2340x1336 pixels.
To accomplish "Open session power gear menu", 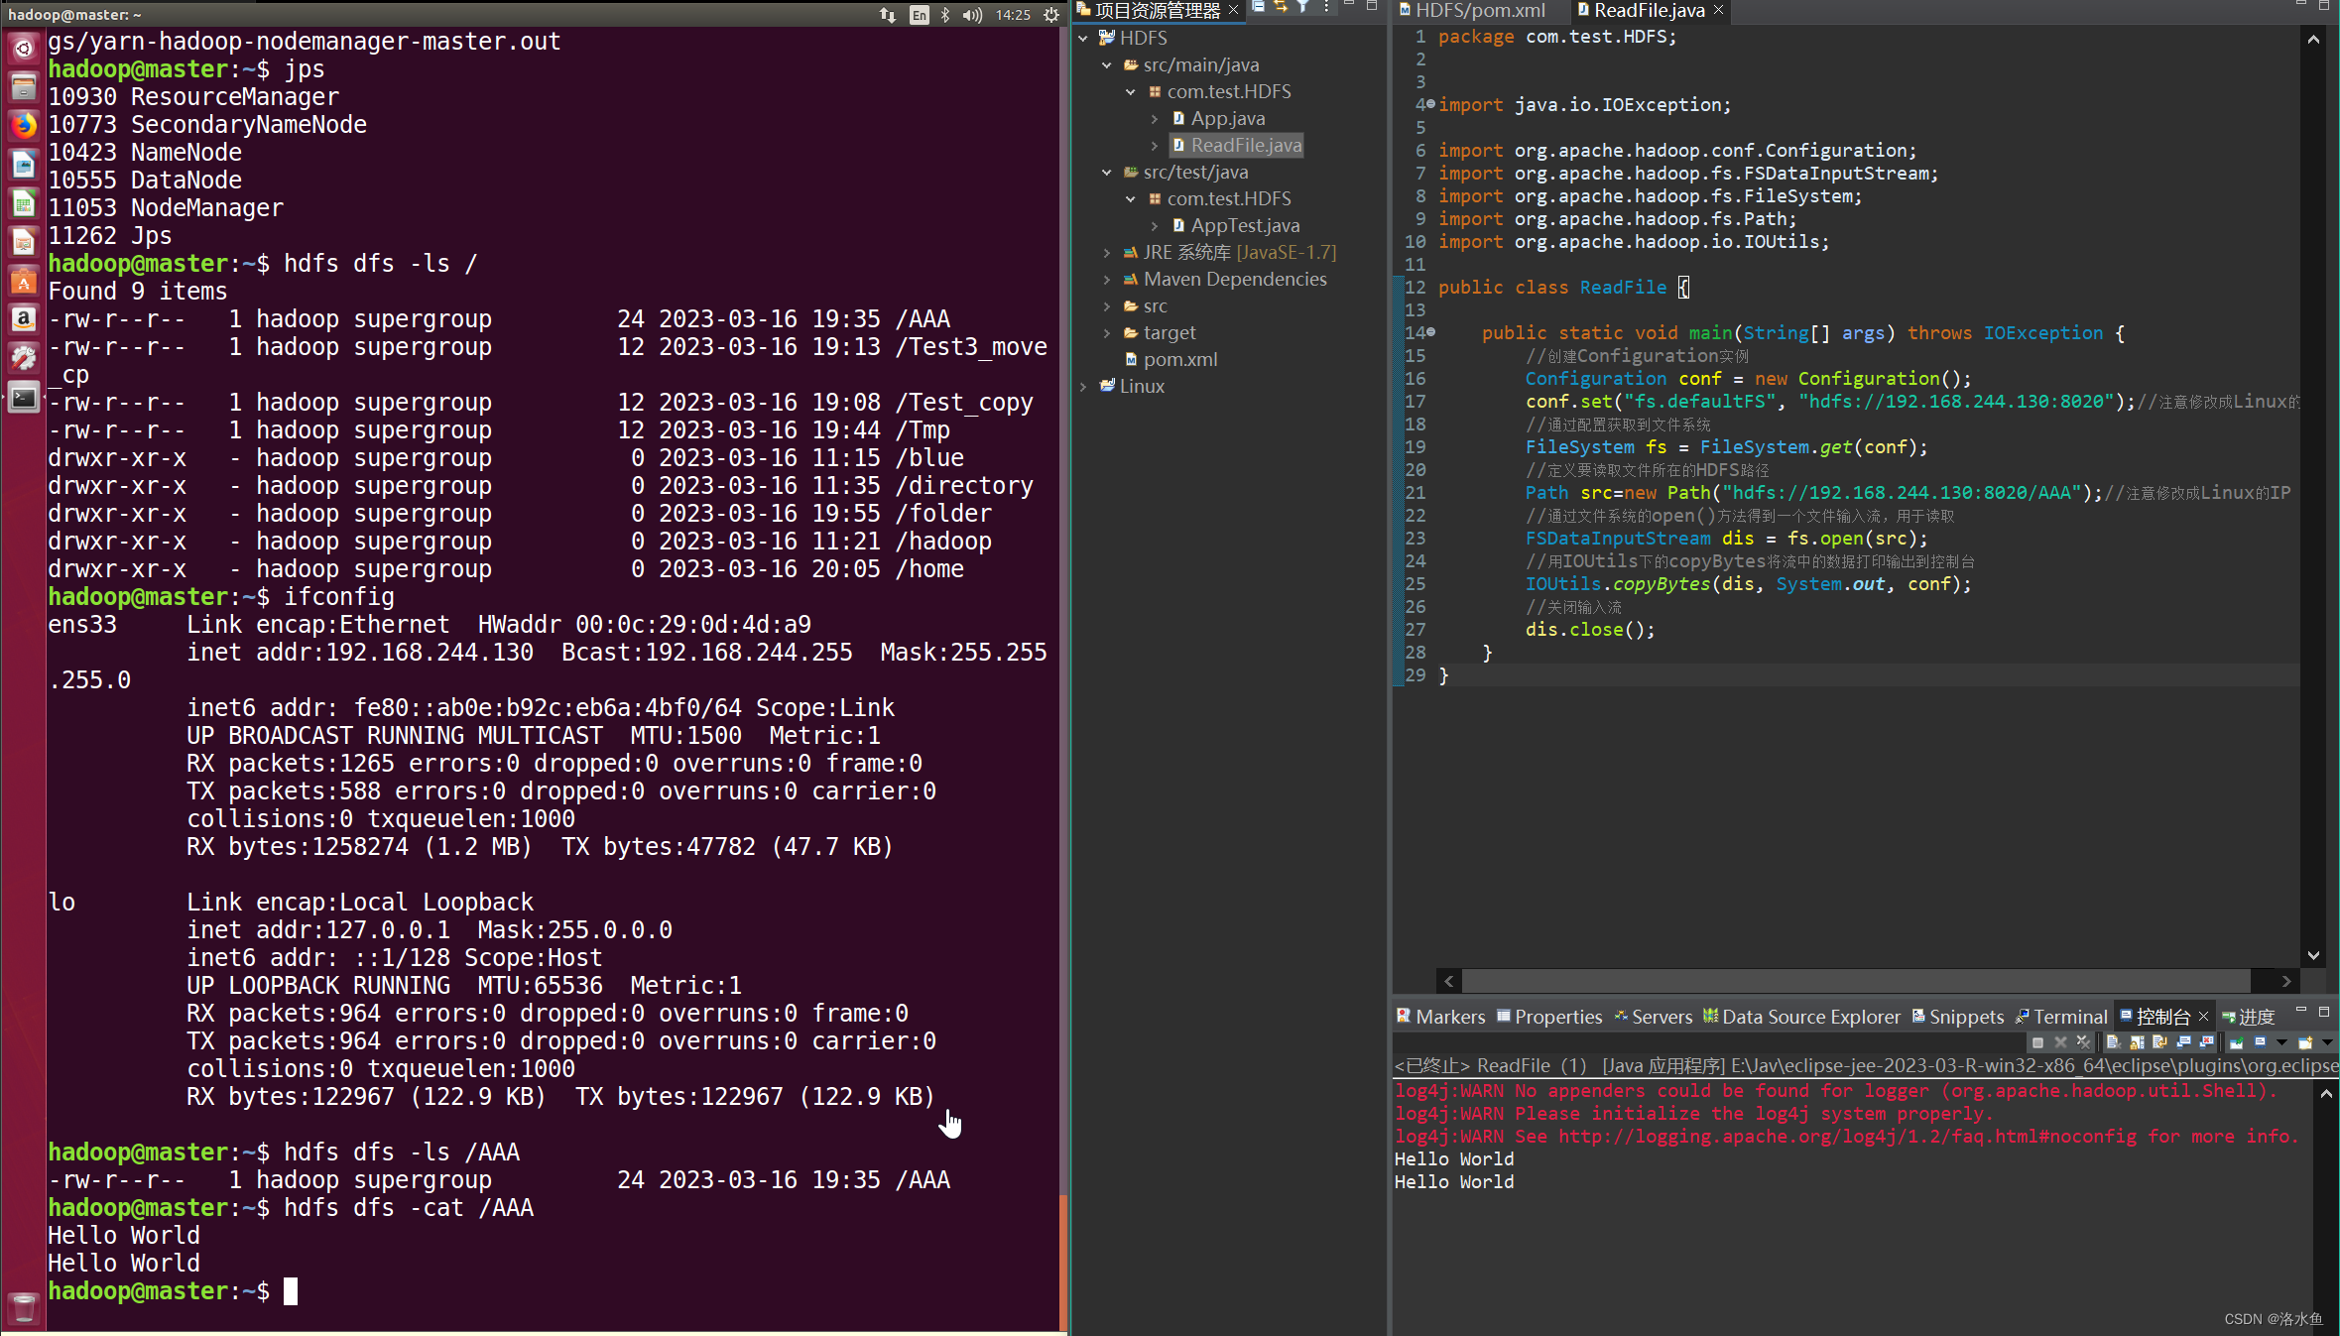I will click(x=1051, y=14).
